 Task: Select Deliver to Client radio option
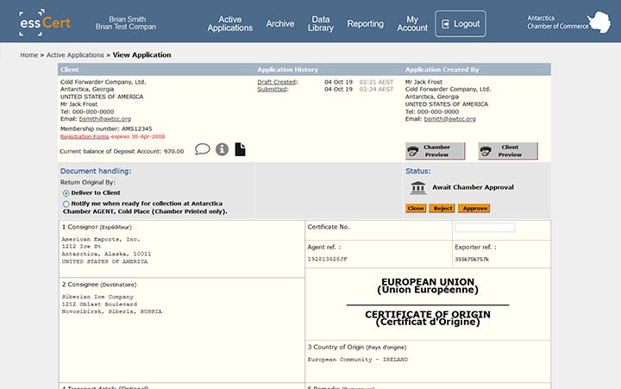(66, 193)
